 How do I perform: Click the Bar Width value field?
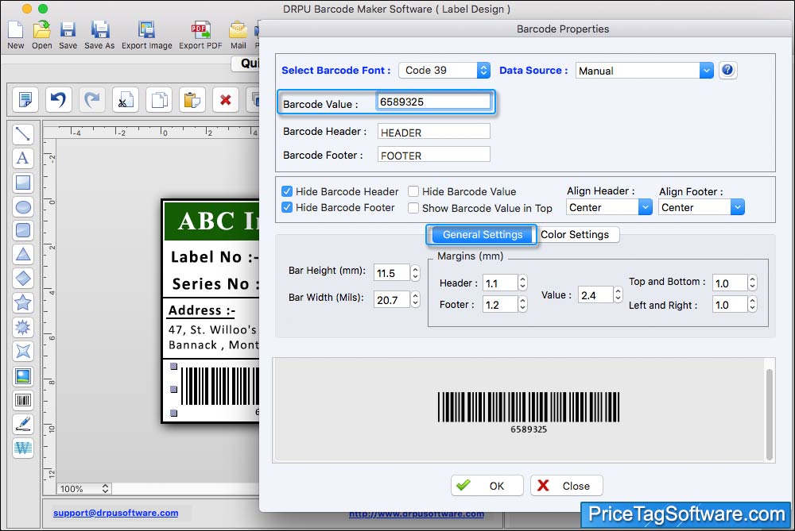(x=391, y=300)
